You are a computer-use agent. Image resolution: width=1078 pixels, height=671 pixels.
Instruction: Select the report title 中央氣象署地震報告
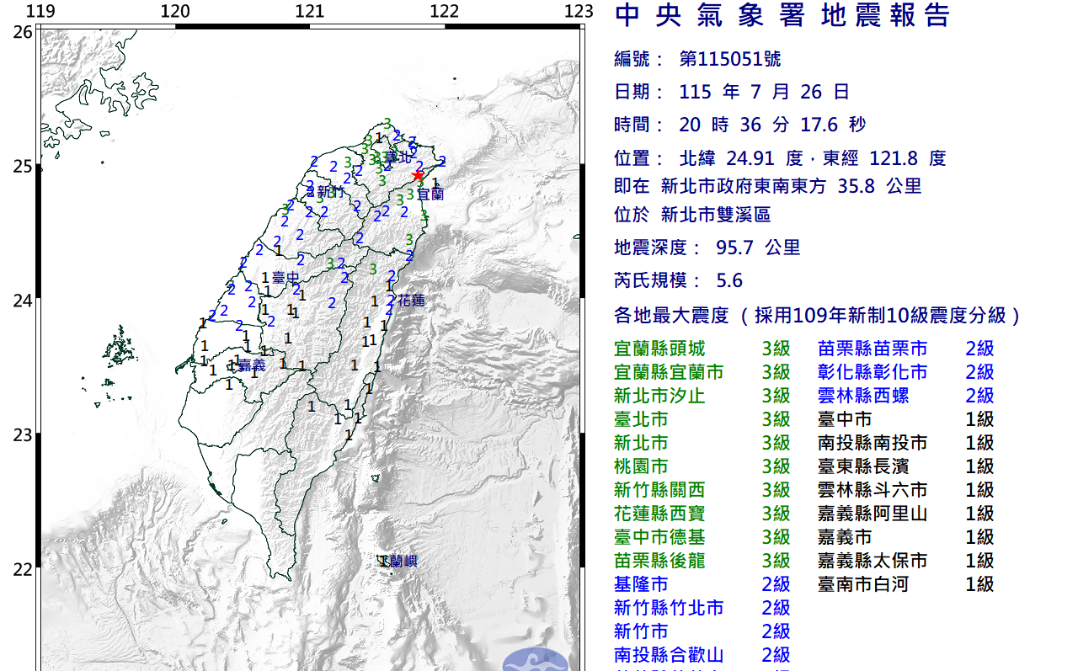click(x=783, y=15)
